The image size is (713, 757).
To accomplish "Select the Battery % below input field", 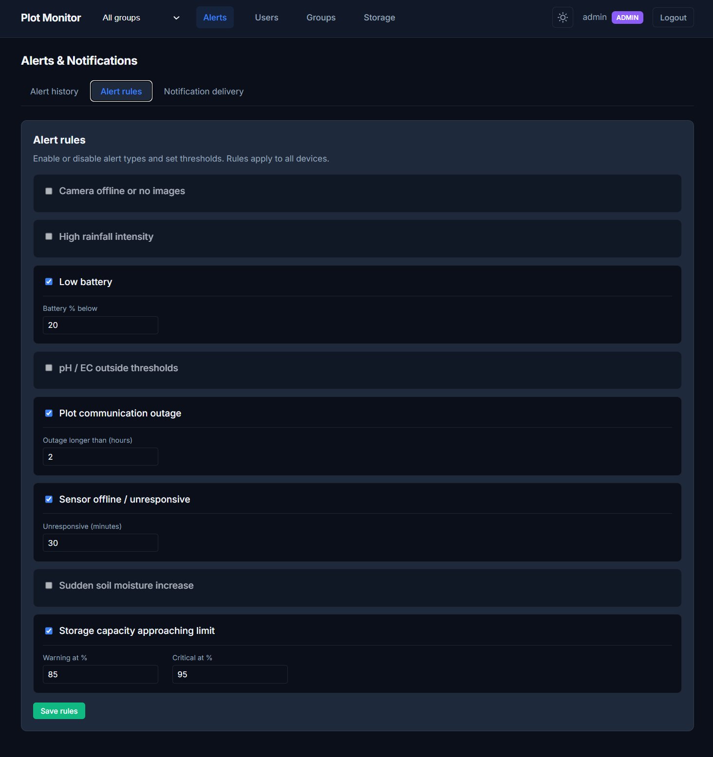I will tap(100, 325).
